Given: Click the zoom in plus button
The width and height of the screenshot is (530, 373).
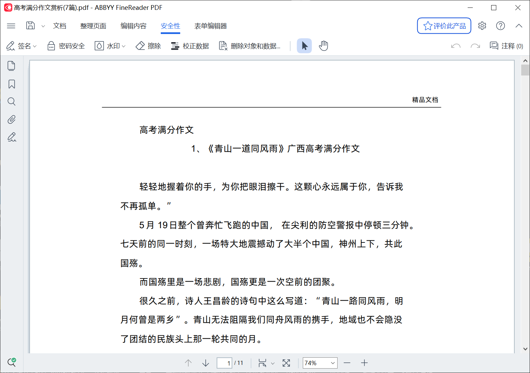Looking at the screenshot, I should click(364, 363).
